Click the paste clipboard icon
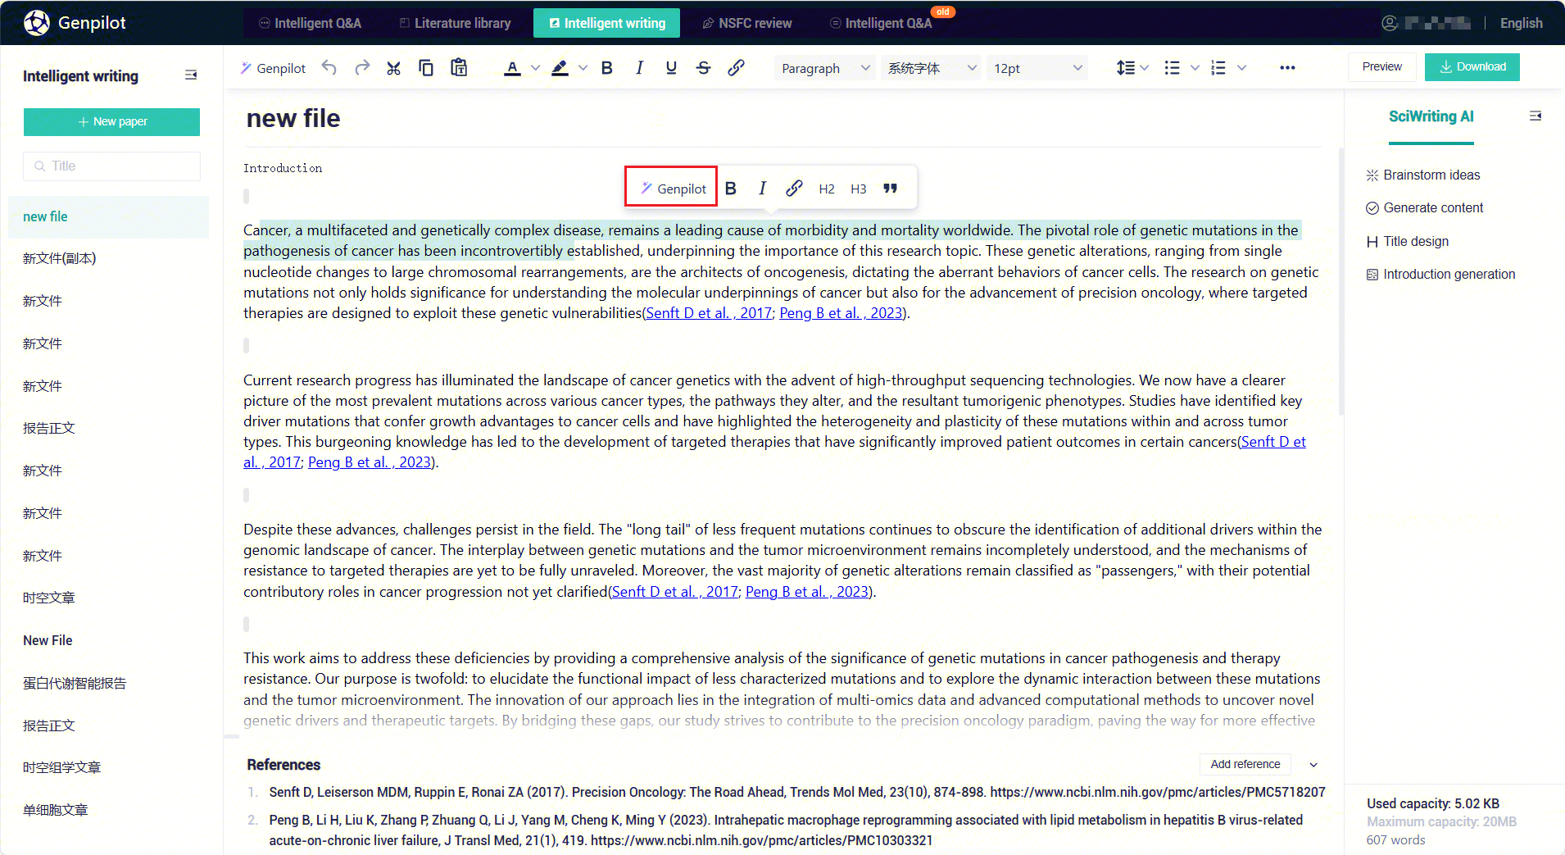The width and height of the screenshot is (1565, 855). (x=459, y=68)
